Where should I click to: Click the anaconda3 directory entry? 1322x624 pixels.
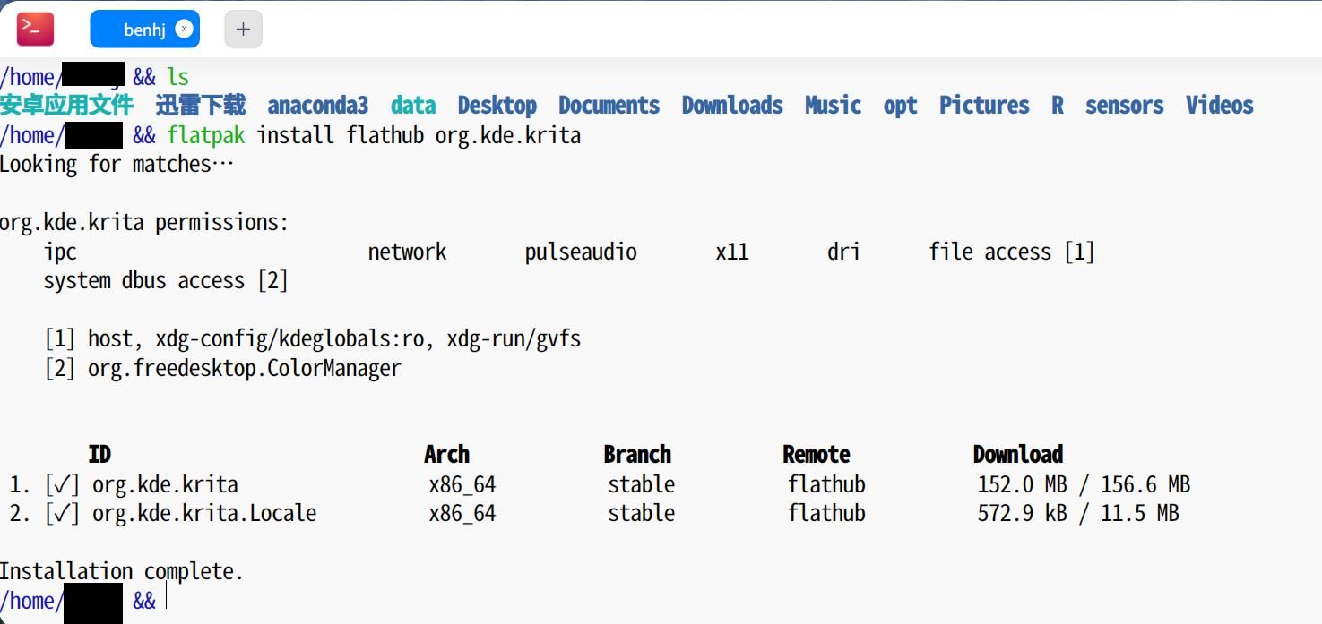point(317,106)
